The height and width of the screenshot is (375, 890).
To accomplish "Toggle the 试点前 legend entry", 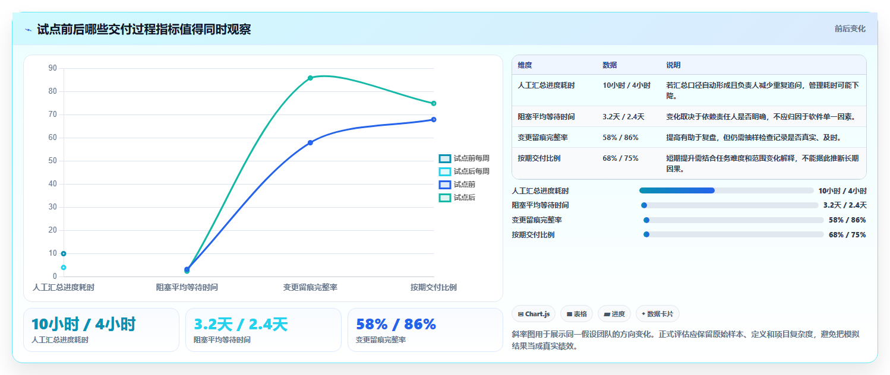I will tap(457, 185).
